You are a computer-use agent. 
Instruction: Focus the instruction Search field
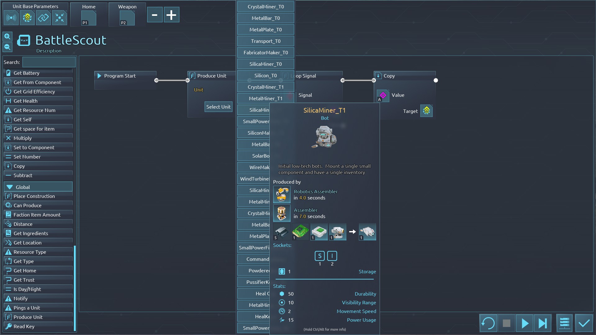tap(49, 62)
